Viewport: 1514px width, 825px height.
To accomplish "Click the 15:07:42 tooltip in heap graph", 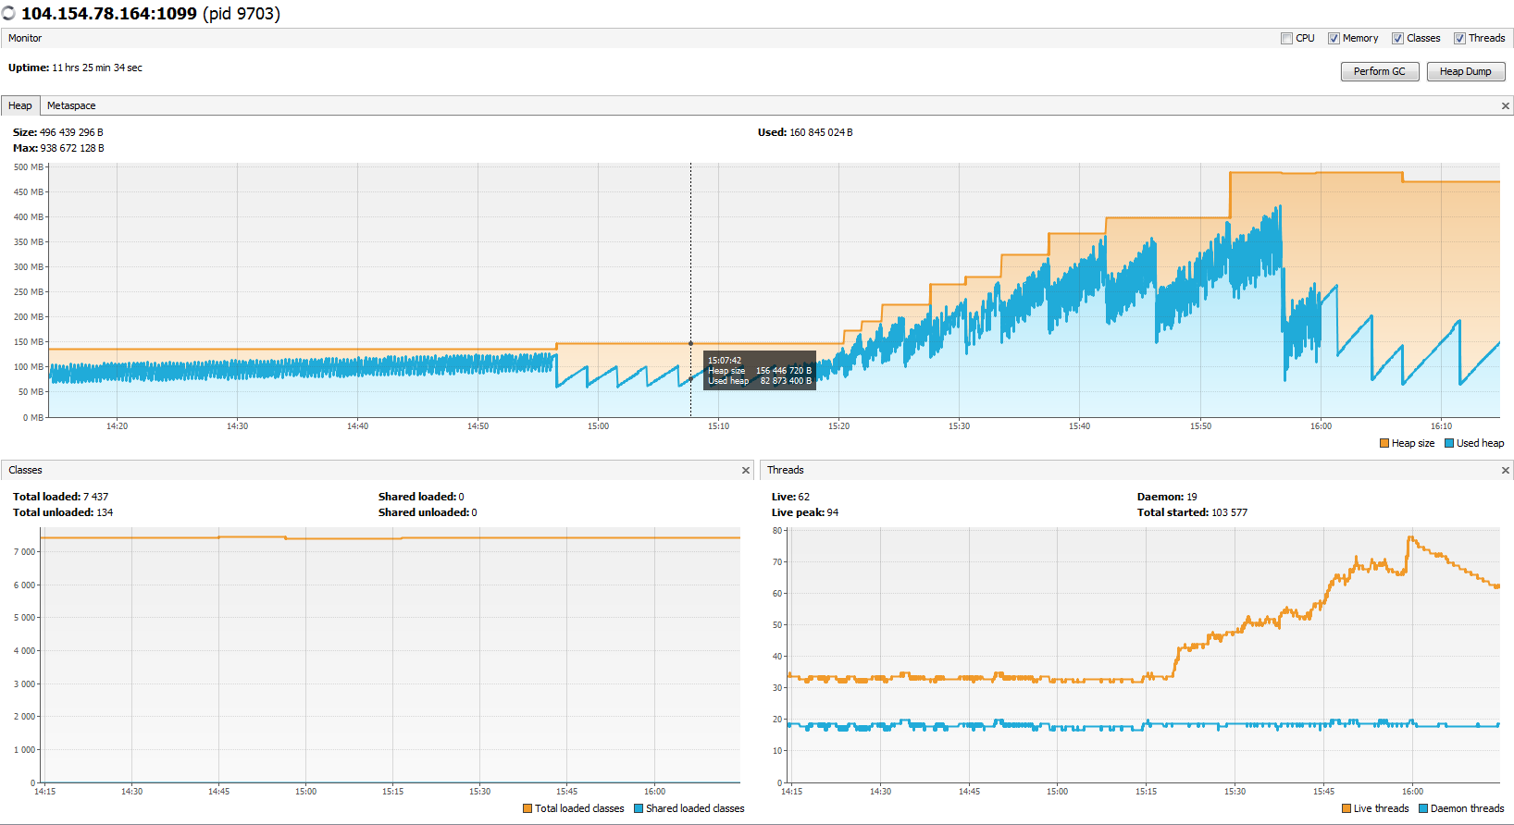I will click(759, 370).
